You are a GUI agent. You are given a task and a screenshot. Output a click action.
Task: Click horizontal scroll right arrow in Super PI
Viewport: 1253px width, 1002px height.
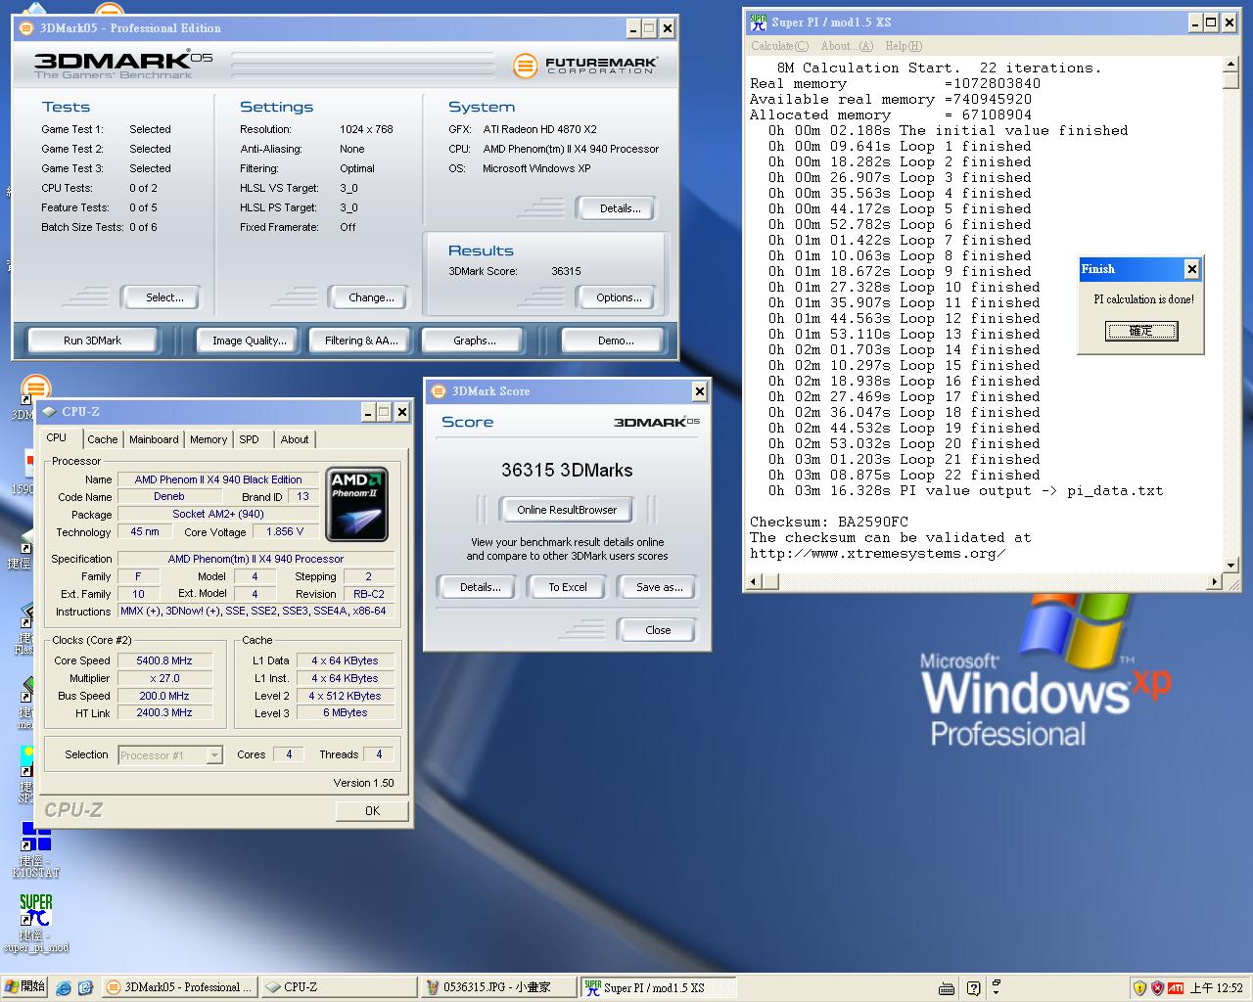point(1214,582)
